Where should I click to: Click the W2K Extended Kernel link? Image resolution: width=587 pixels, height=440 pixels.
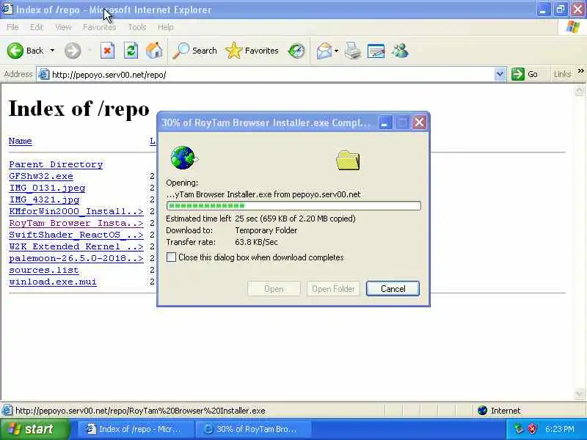point(76,246)
